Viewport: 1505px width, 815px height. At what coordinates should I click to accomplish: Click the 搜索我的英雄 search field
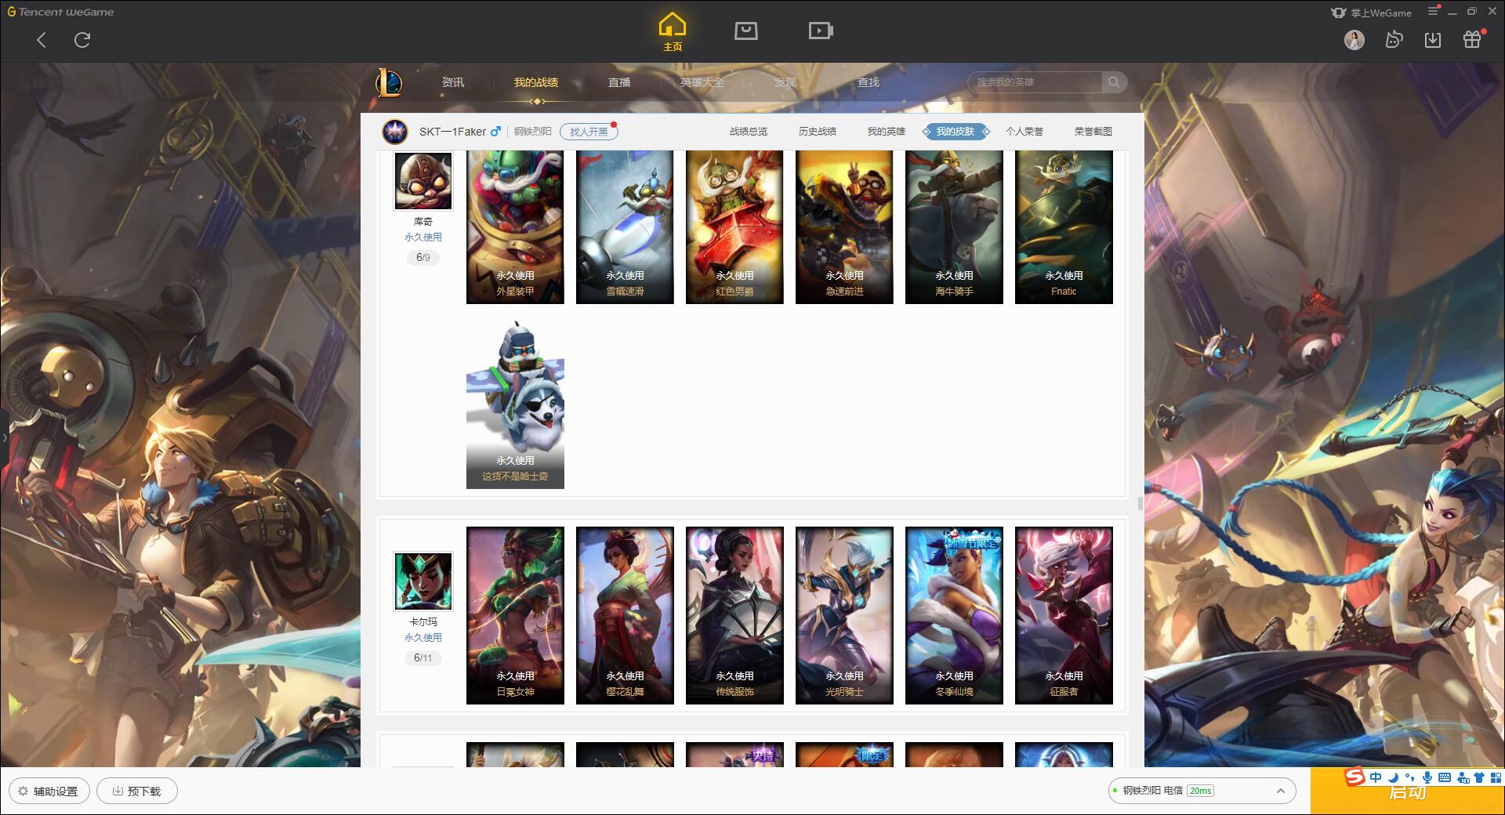1036,82
